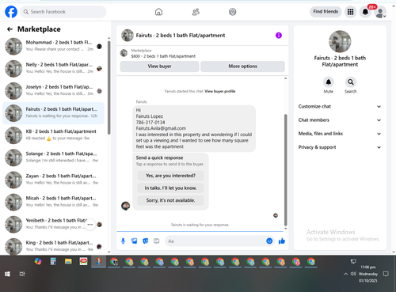Image resolution: width=396 pixels, height=292 pixels.
Task: Open the account profile picture menu
Action: 380,13
